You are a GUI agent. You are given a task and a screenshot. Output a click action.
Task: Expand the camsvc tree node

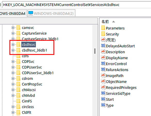coord(13,28)
